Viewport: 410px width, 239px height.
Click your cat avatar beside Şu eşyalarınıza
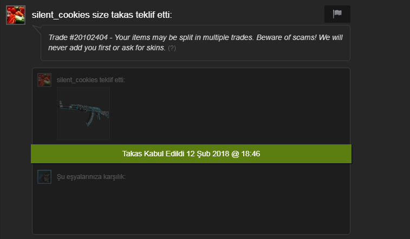44,177
